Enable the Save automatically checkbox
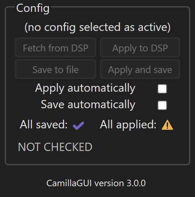 point(162,105)
